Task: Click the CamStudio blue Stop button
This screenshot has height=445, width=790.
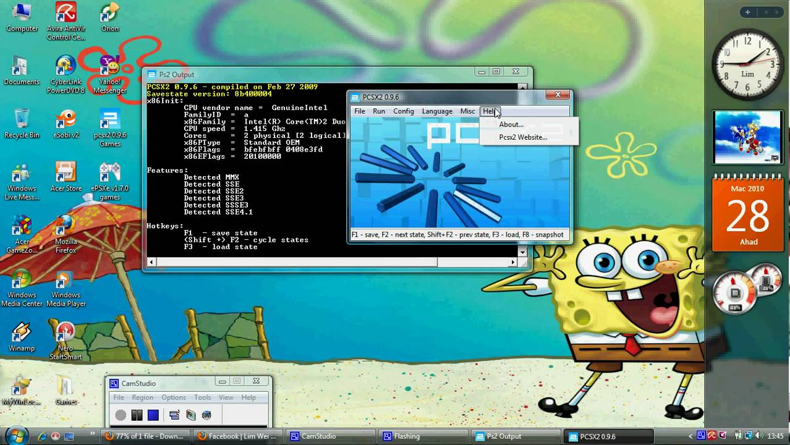Action: point(153,415)
